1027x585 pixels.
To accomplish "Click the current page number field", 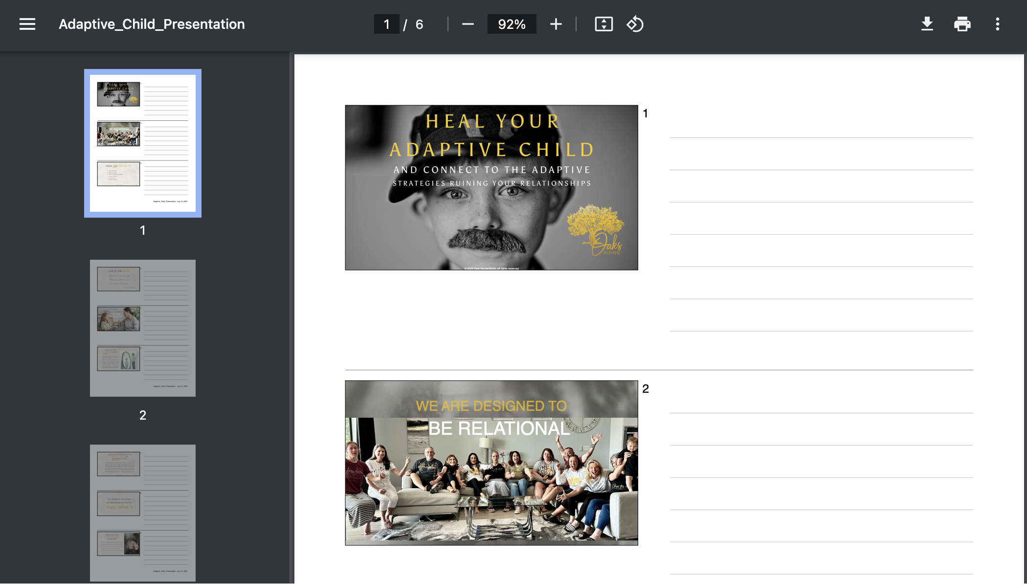I will (x=386, y=24).
